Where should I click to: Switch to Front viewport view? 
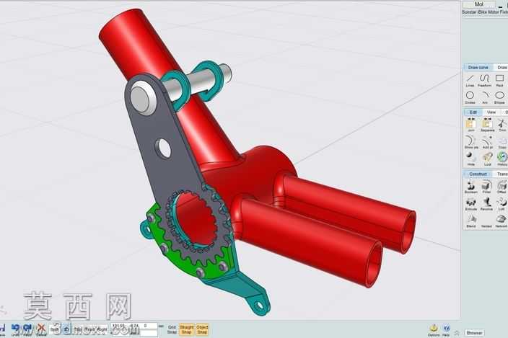[x=89, y=329]
